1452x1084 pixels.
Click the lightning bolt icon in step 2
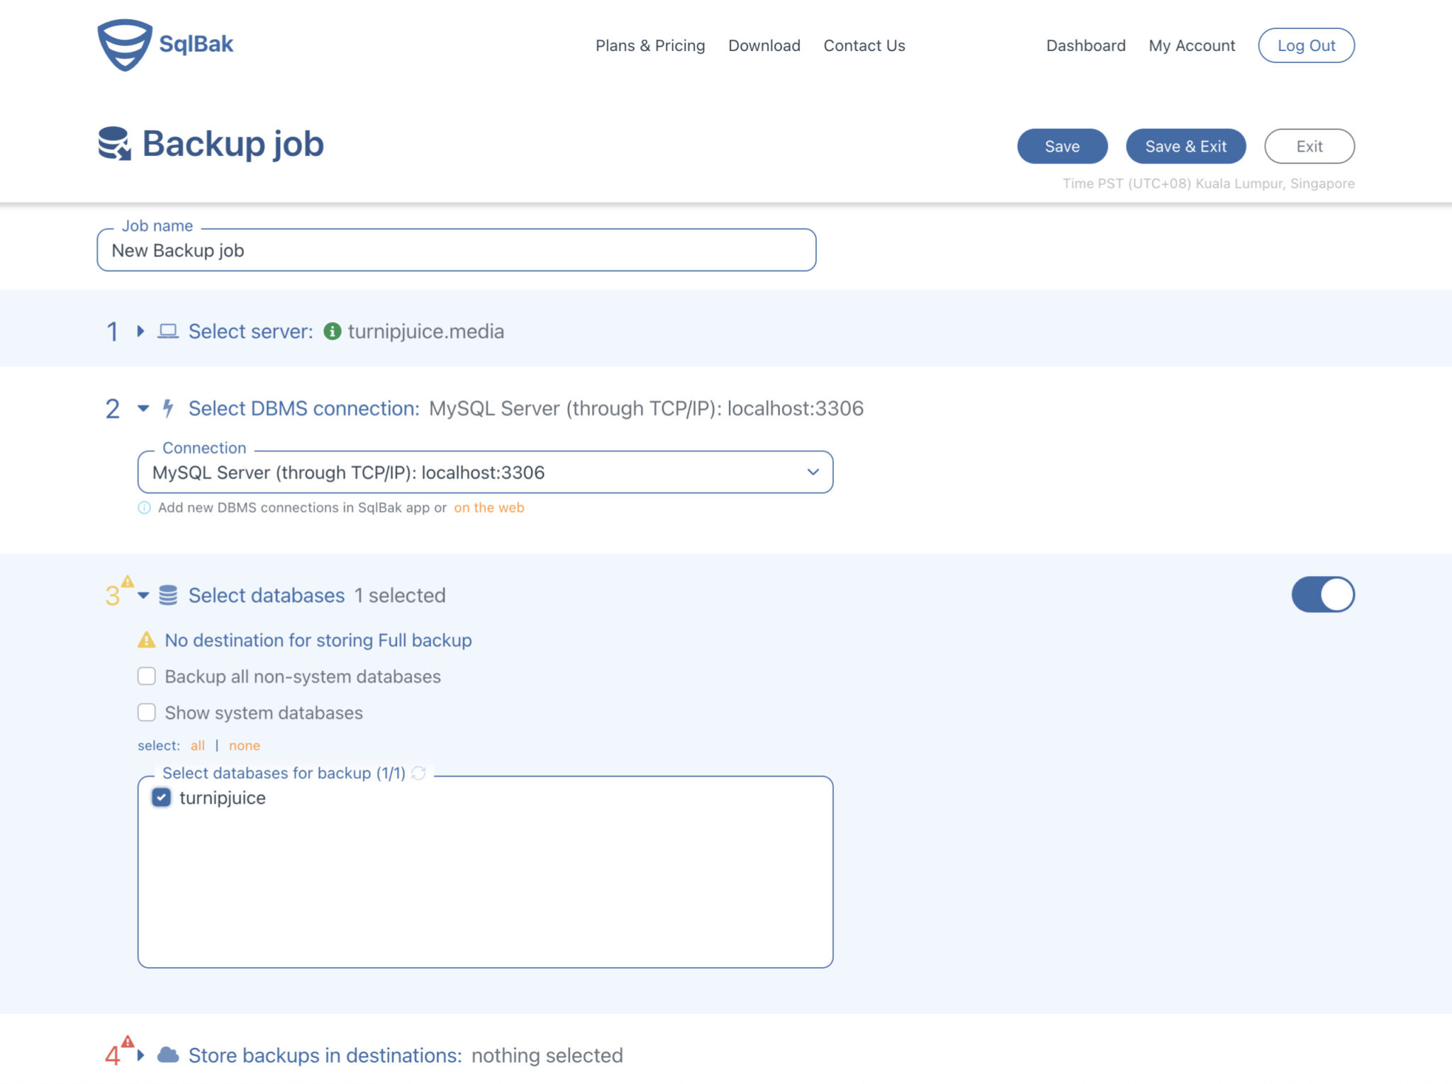pyautogui.click(x=167, y=408)
